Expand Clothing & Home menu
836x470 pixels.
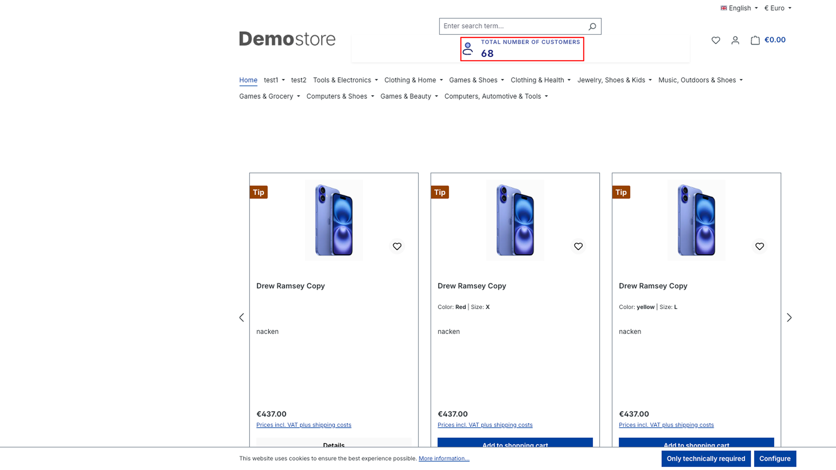point(414,80)
